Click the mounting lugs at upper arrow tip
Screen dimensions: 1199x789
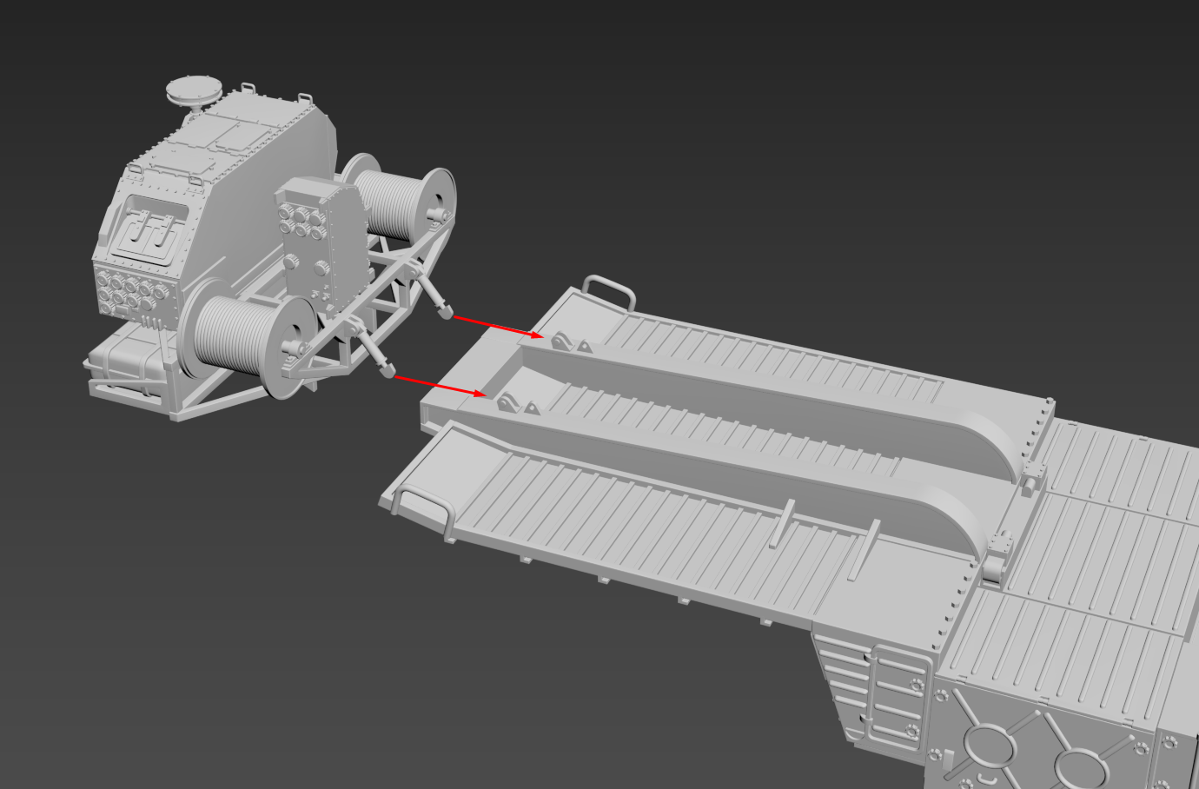pos(569,343)
